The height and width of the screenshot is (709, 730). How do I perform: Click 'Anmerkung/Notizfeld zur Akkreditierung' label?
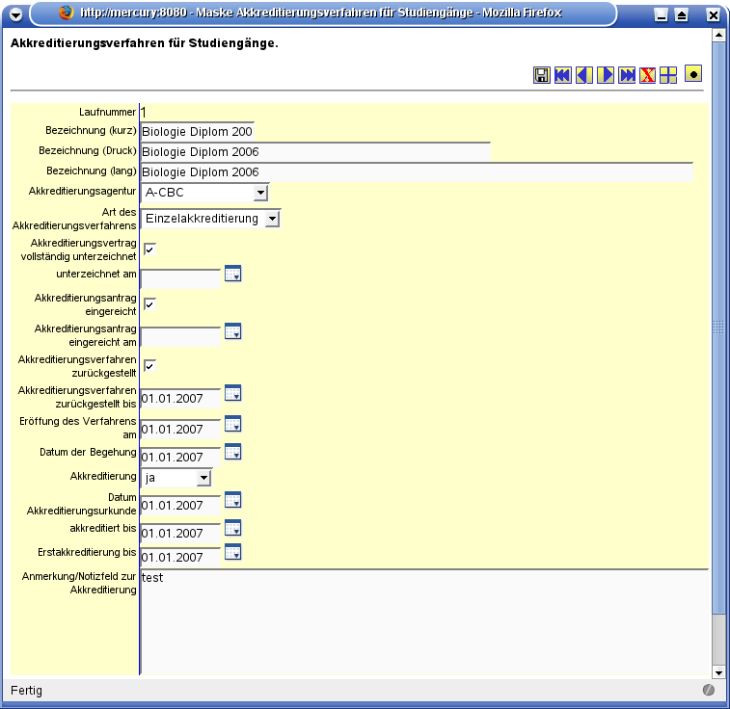point(79,583)
